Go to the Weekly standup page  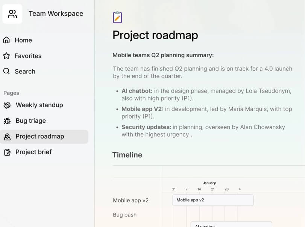pyautogui.click(x=39, y=105)
